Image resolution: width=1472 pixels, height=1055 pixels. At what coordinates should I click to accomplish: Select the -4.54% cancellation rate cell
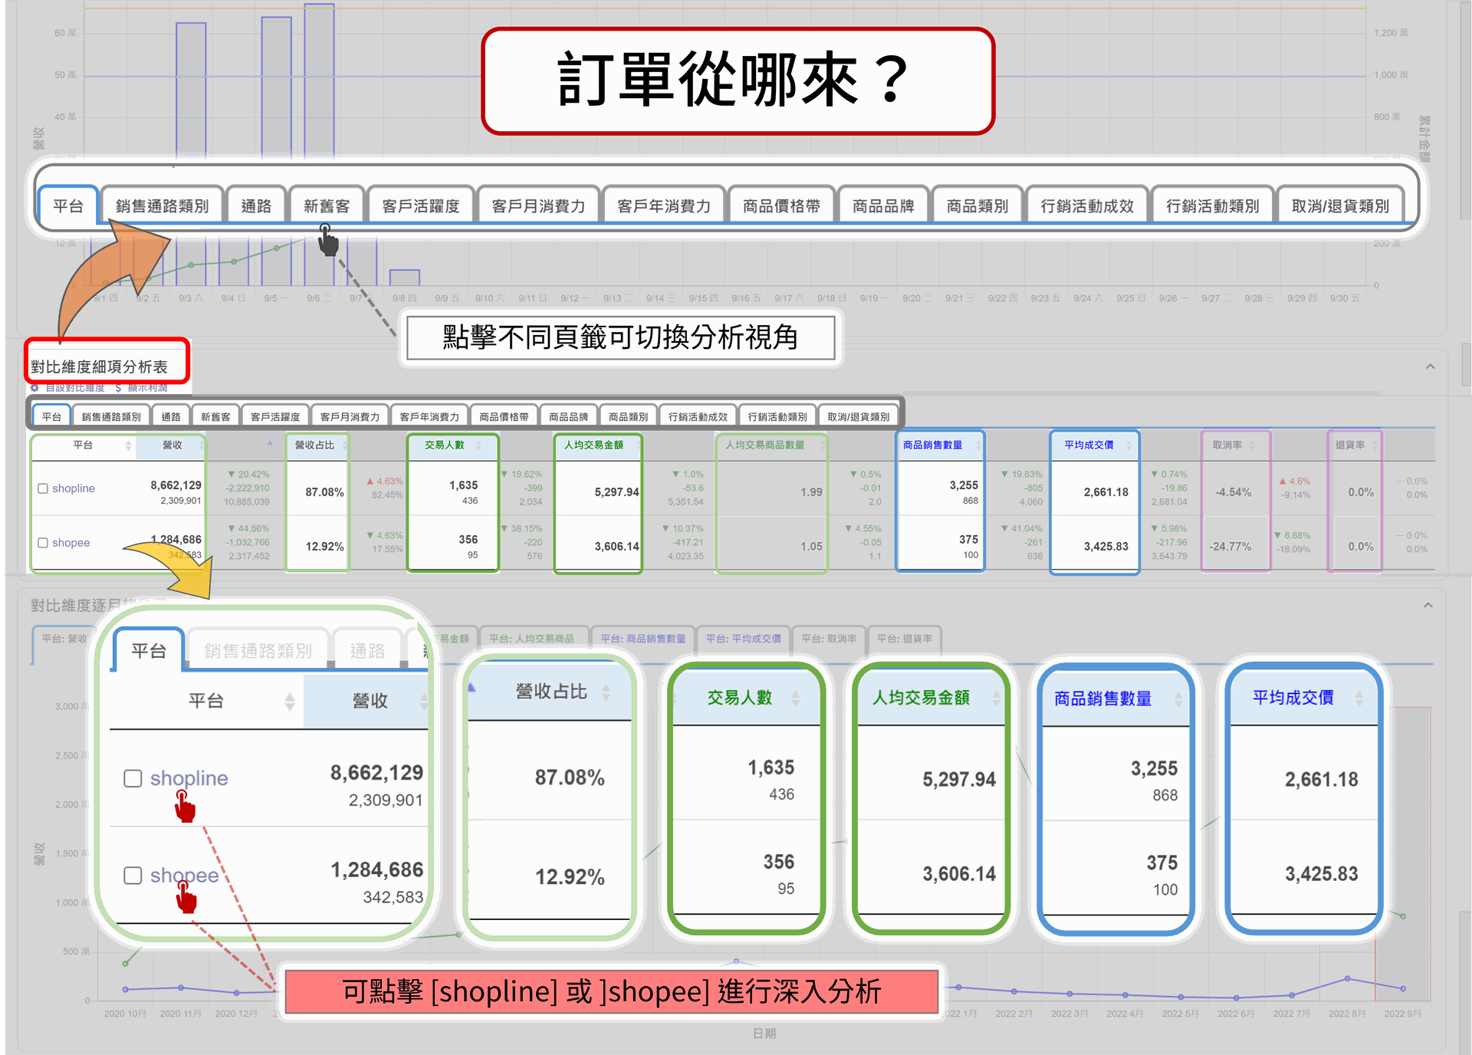(x=1234, y=492)
